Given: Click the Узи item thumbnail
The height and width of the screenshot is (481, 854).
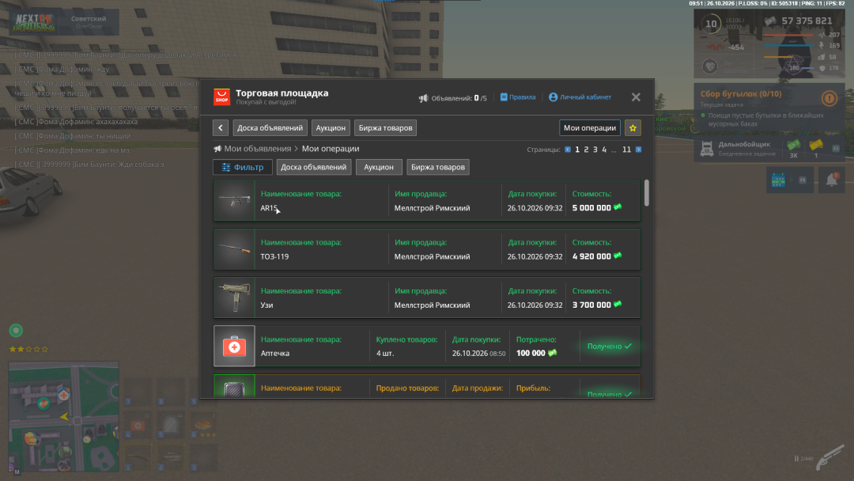Looking at the screenshot, I should [234, 297].
